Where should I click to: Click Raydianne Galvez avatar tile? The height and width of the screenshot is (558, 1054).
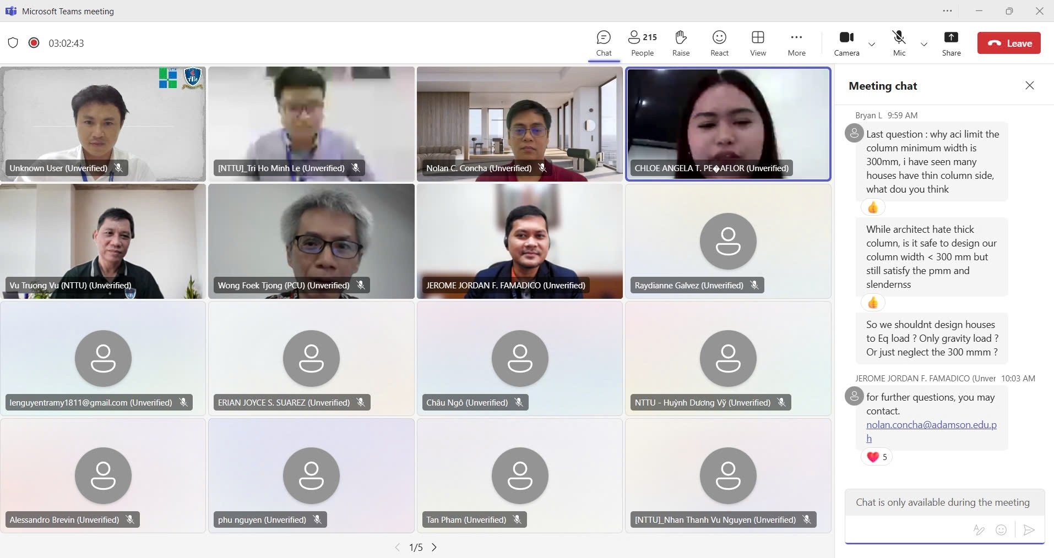click(728, 241)
